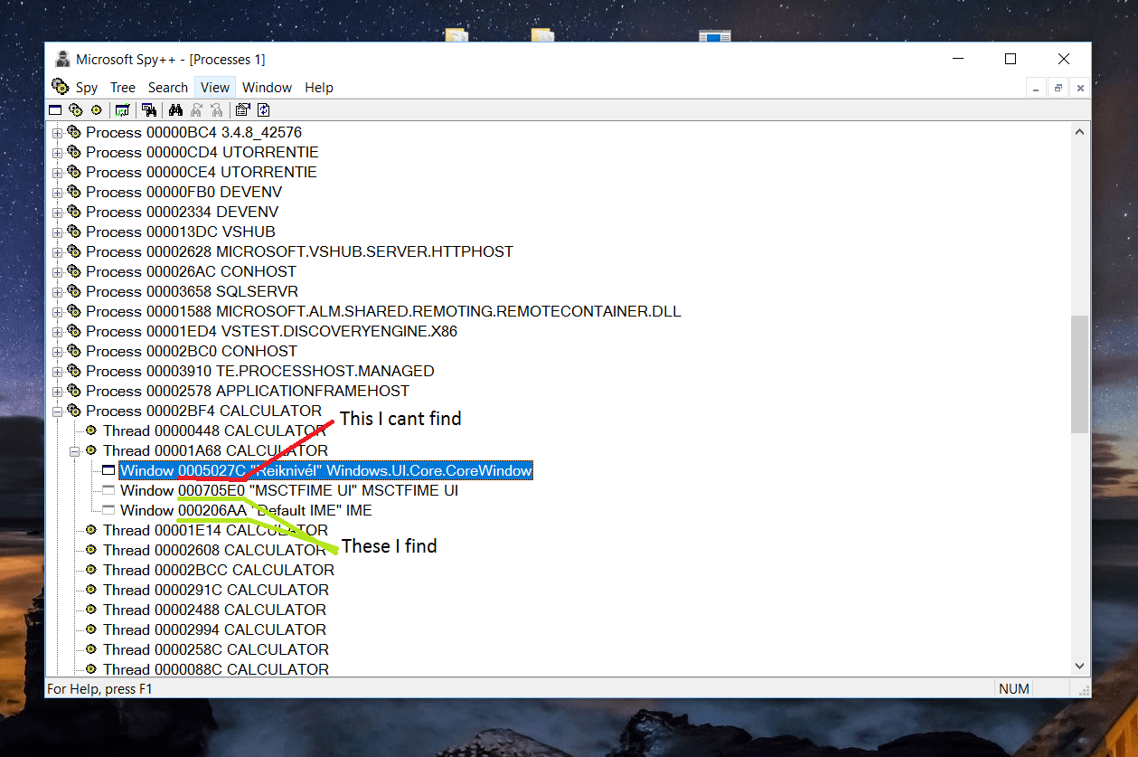Image resolution: width=1138 pixels, height=757 pixels.
Task: Expand Process 00000CE4 UTORRENTIE node
Action: click(x=58, y=172)
